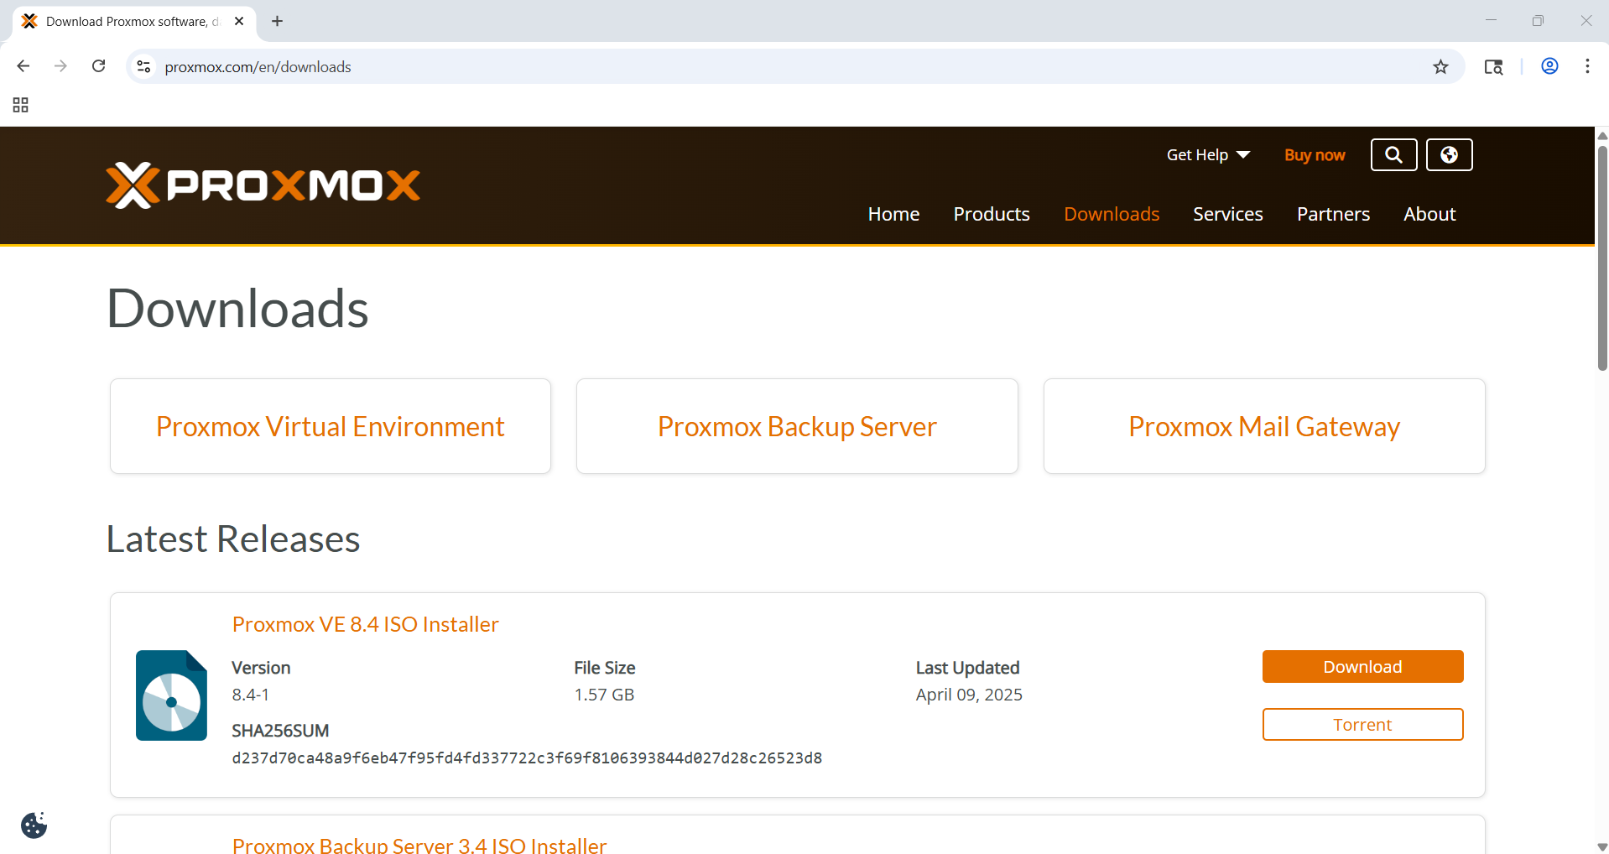Click the Latest Releases heading

pos(233,539)
